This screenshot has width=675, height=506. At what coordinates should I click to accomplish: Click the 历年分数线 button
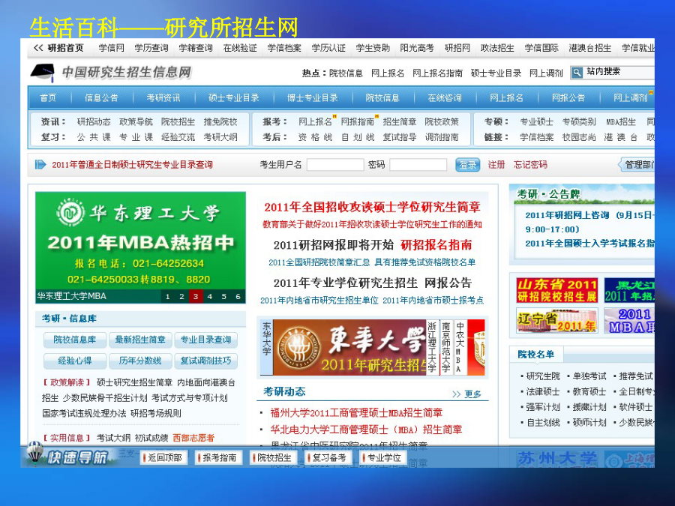(140, 361)
